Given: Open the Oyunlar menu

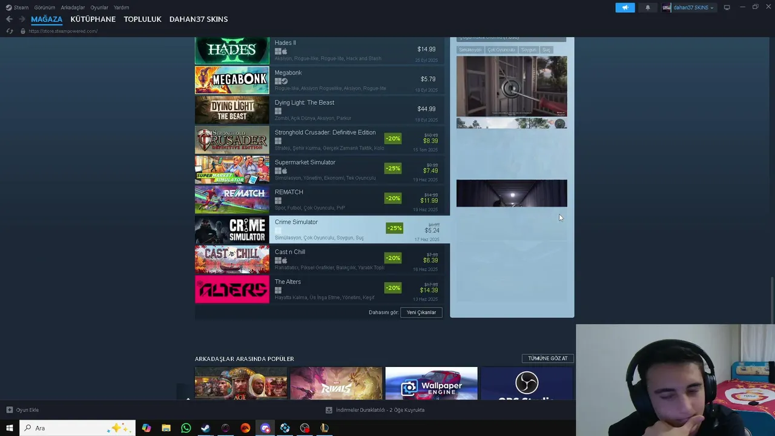Looking at the screenshot, I should (99, 7).
